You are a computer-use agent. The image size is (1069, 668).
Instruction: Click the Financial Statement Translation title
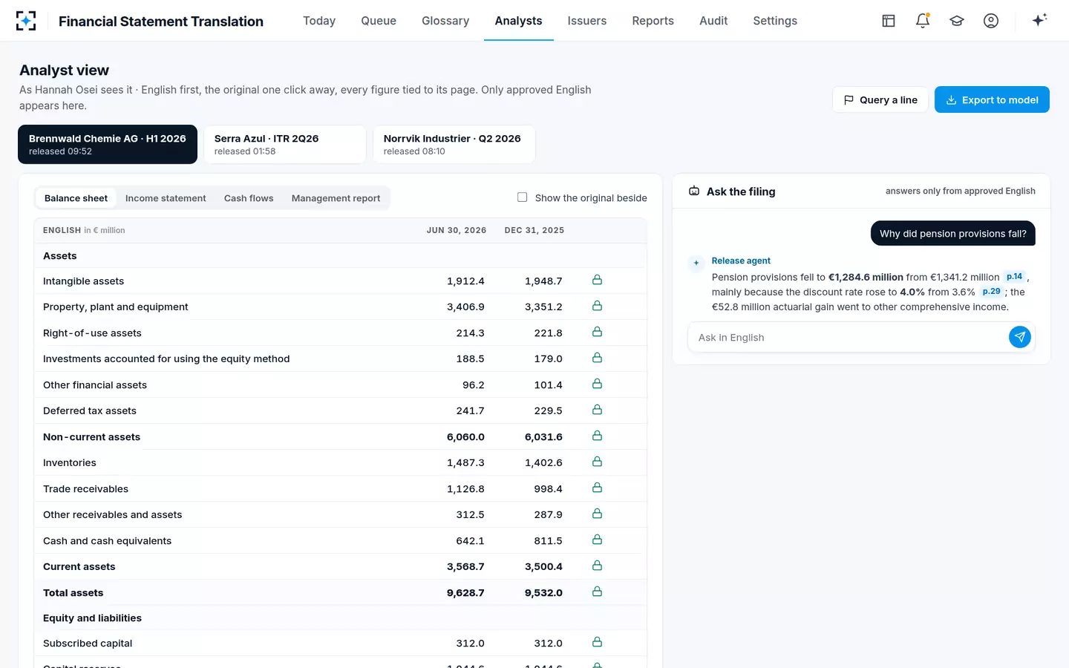point(161,22)
